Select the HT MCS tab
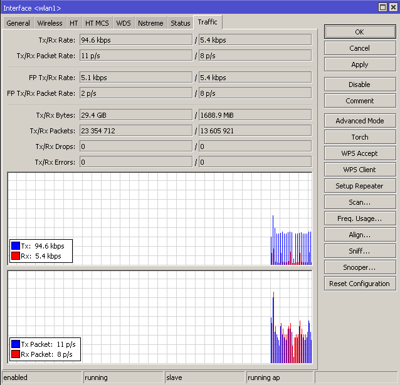The image size is (400, 385). pos(97,23)
